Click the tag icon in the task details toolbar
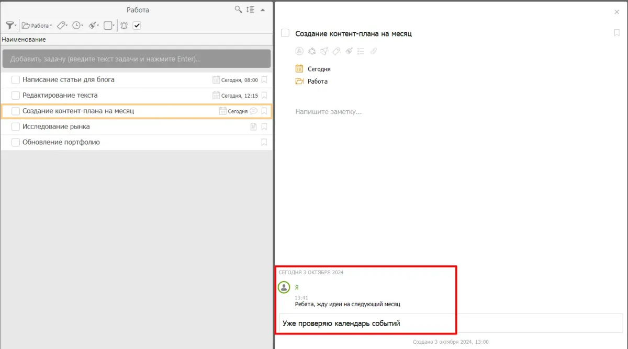Image resolution: width=628 pixels, height=349 pixels. [x=337, y=51]
